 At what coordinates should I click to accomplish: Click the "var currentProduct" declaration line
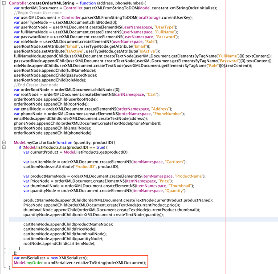[x=76, y=152]
